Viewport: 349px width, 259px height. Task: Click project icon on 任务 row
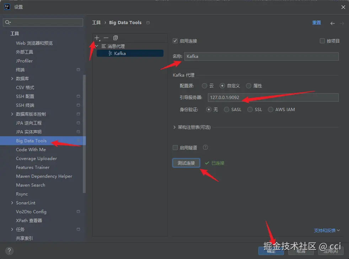(x=78, y=229)
